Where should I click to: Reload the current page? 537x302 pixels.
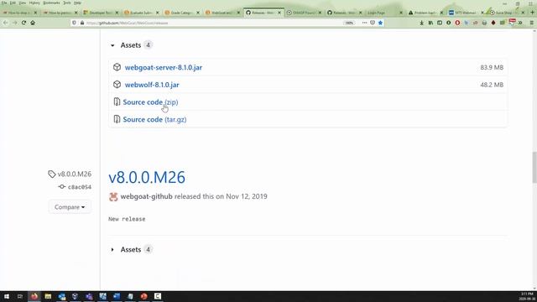(23, 23)
